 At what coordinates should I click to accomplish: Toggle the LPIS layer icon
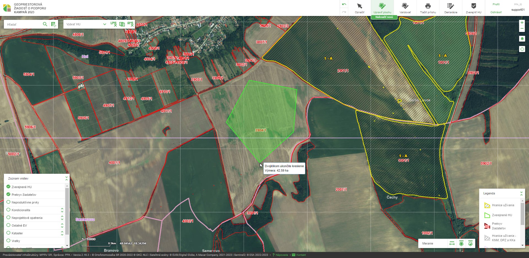point(114,24)
